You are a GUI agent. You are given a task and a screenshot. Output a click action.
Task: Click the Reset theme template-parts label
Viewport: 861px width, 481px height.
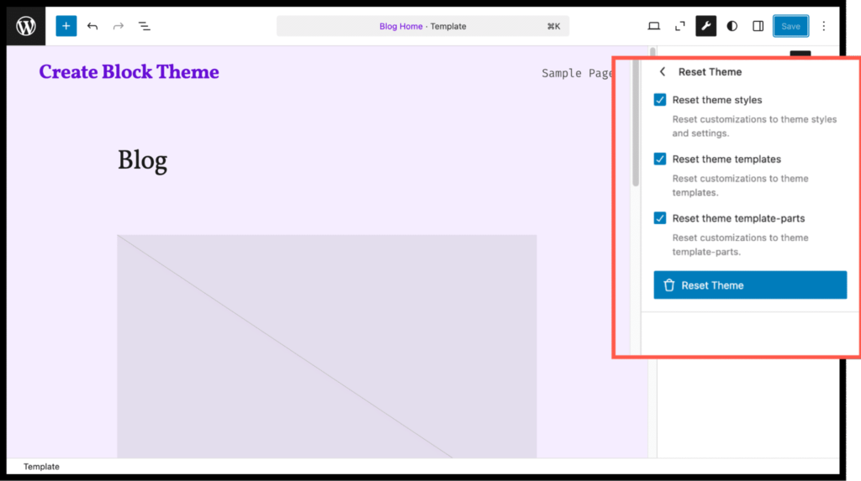[x=738, y=218]
